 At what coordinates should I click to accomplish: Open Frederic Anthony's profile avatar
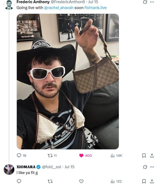[x=9, y=5]
